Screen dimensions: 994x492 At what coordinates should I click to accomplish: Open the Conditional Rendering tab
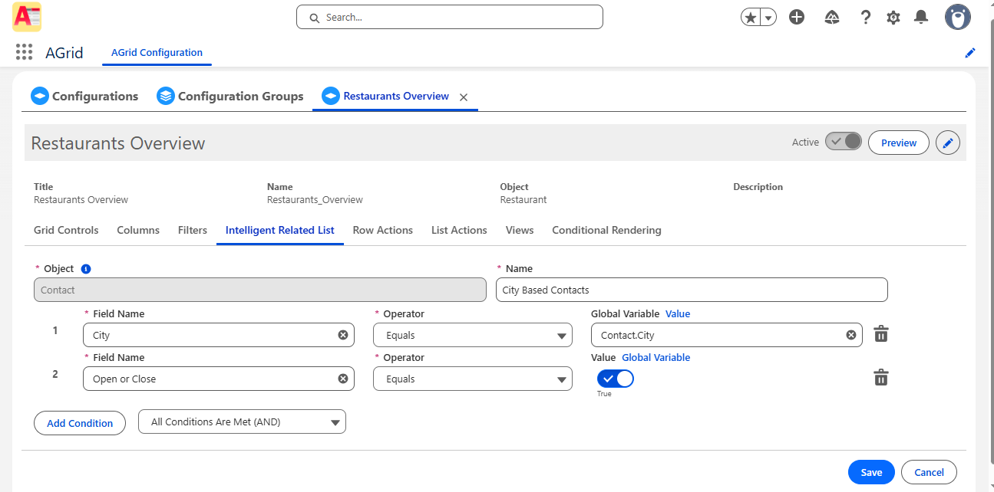click(606, 230)
